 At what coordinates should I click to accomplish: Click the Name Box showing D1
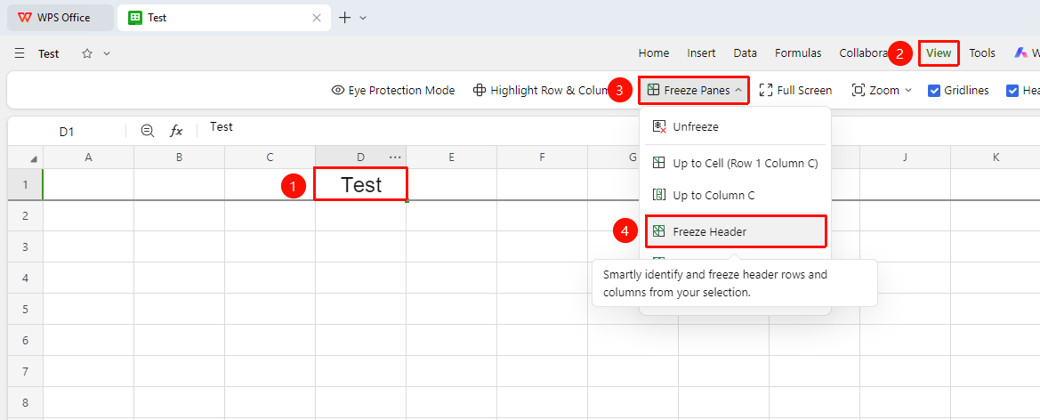(67, 132)
